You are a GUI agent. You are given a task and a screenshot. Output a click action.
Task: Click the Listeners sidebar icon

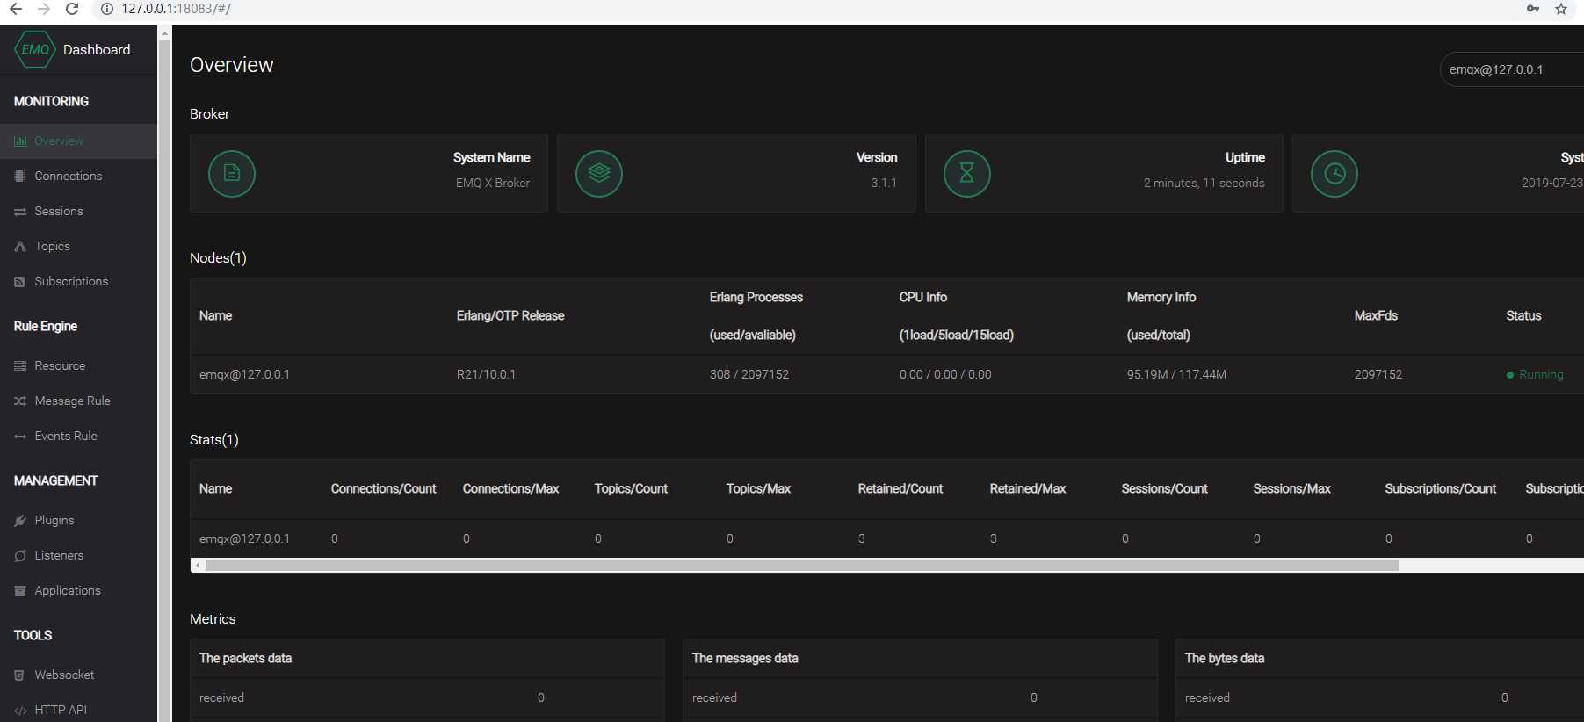coord(20,555)
